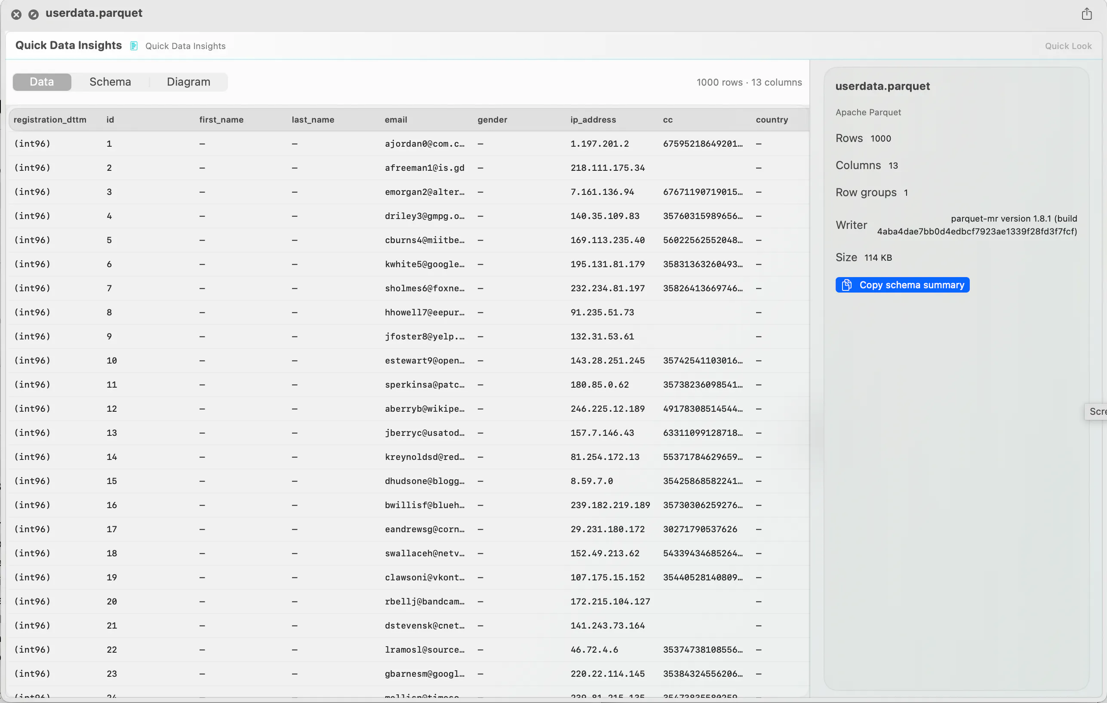Image resolution: width=1107 pixels, height=703 pixels.
Task: Click the registration_dttm column header
Action: 50,120
